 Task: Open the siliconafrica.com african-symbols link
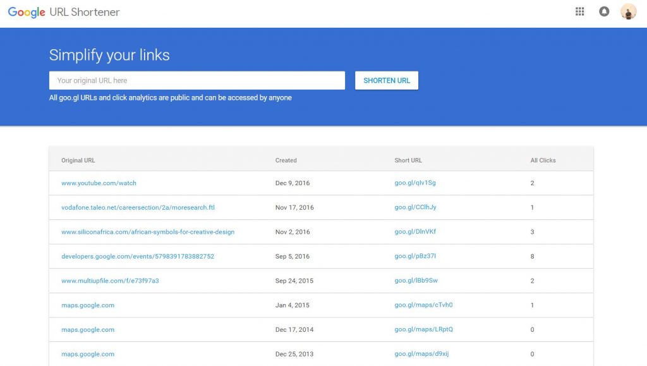pyautogui.click(x=148, y=232)
